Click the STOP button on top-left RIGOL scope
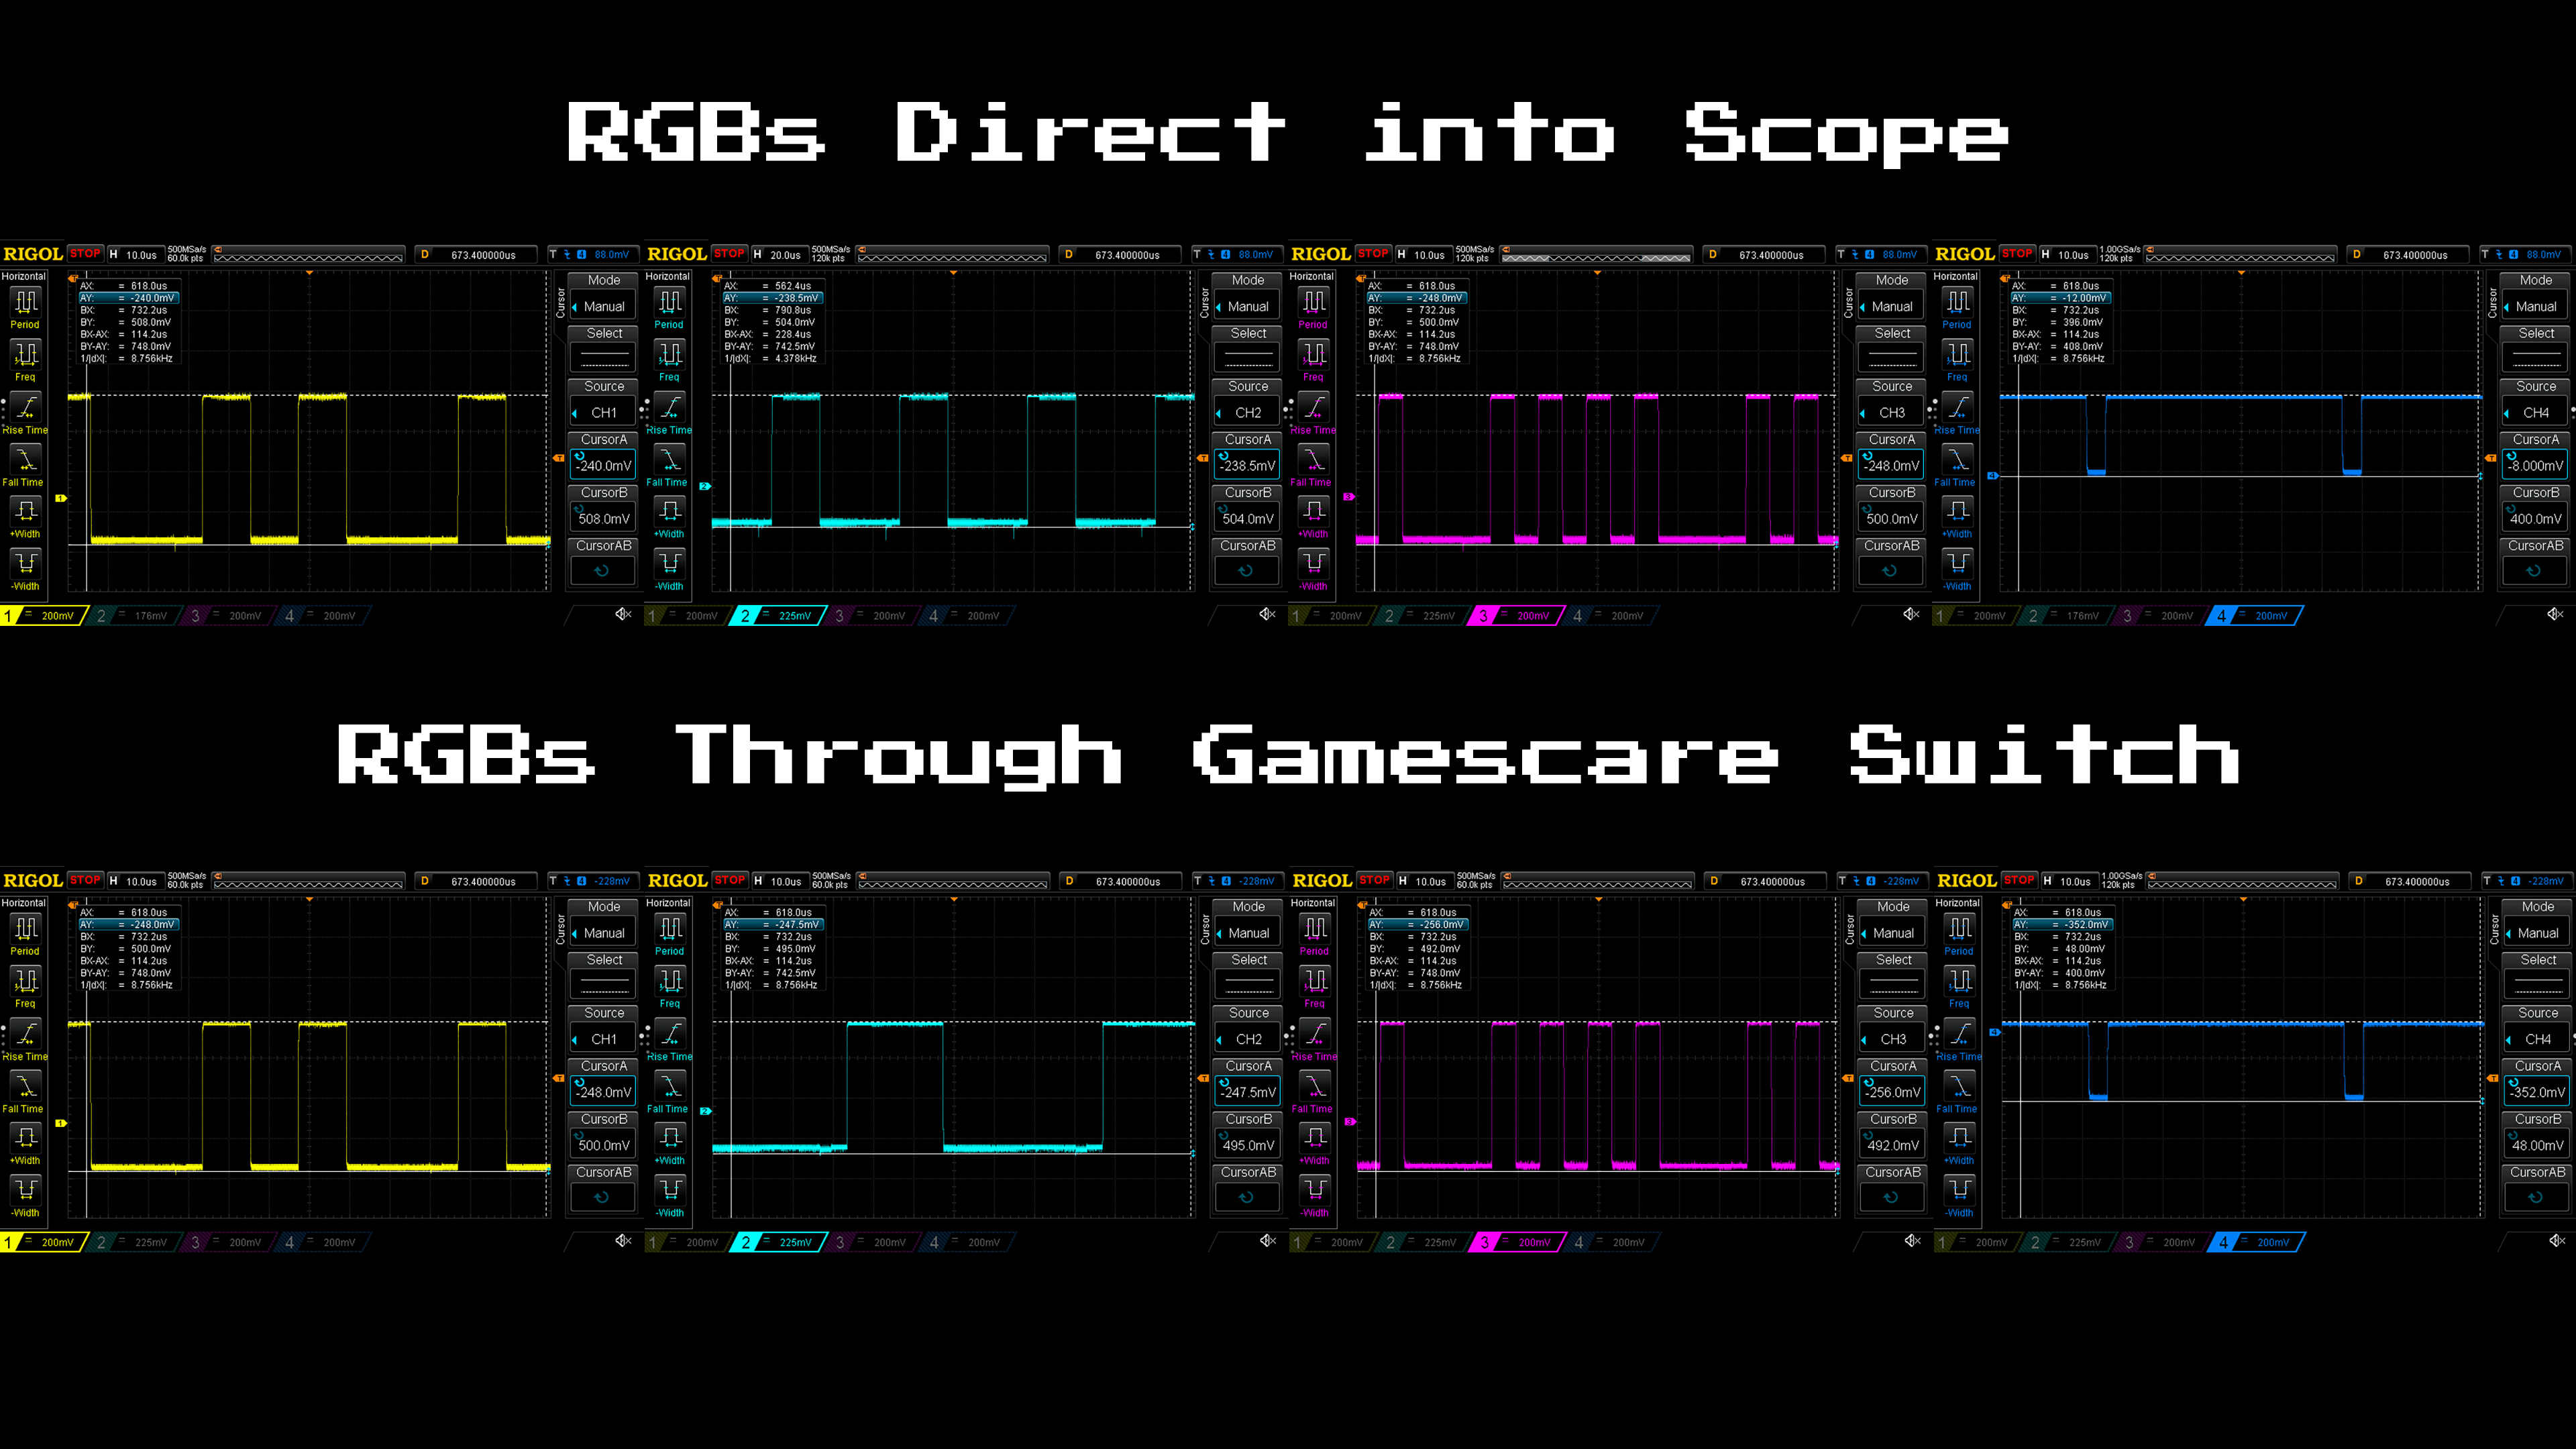This screenshot has width=2576, height=1449. coord(83,253)
